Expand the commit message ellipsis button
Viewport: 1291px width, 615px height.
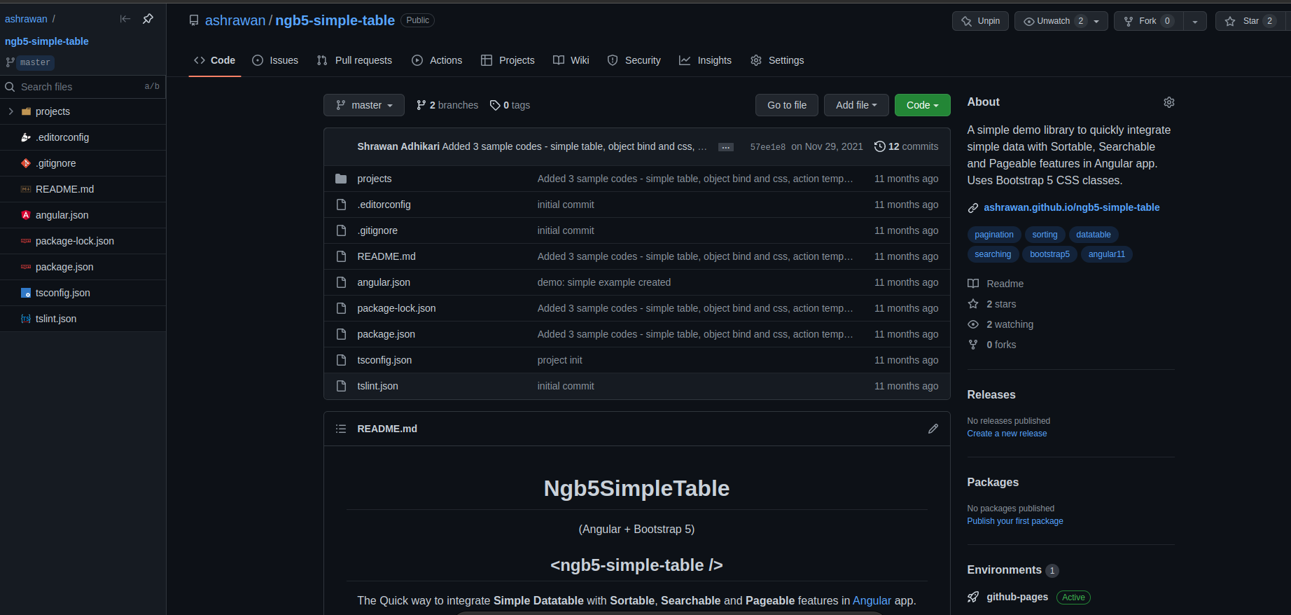coord(726,147)
